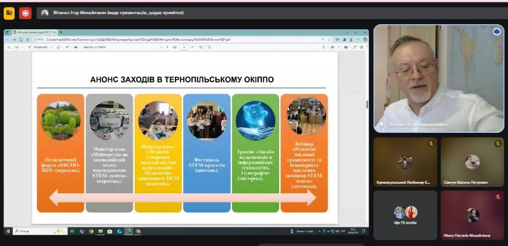Click the browser back arrow button

click(8, 39)
